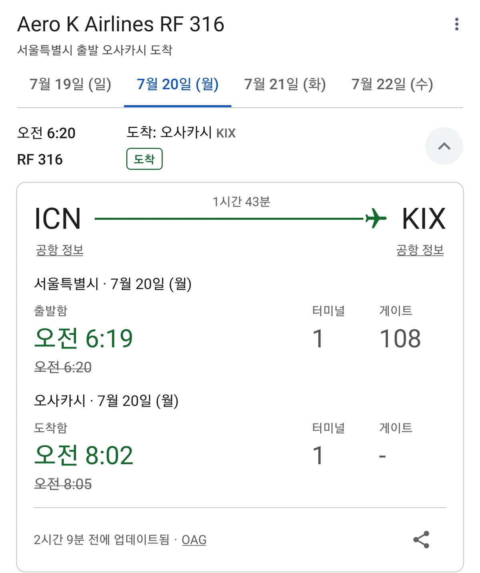This screenshot has width=480, height=573.
Task: Click the ICN airport code
Action: click(58, 219)
